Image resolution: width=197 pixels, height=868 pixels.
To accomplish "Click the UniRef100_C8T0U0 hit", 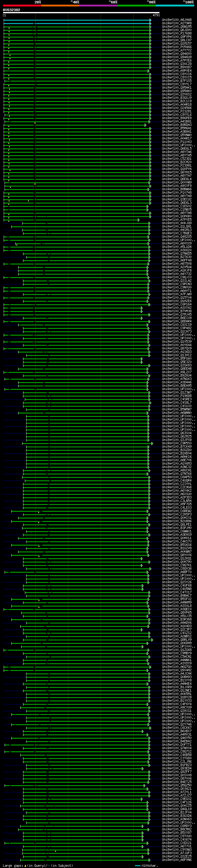I will 177,837.
